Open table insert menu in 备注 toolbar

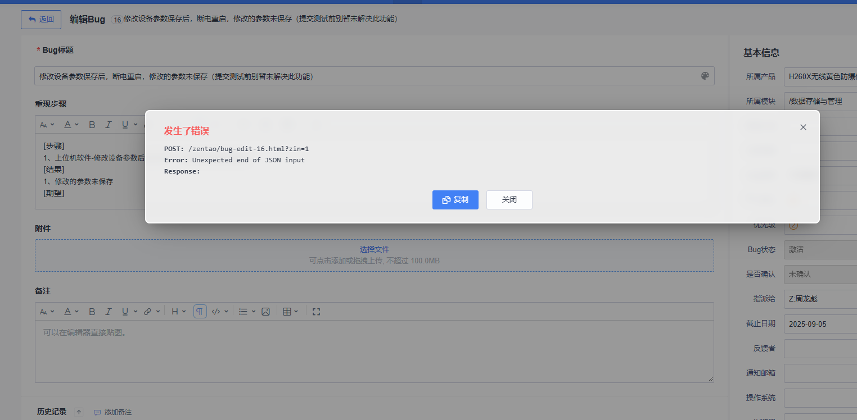click(290, 312)
